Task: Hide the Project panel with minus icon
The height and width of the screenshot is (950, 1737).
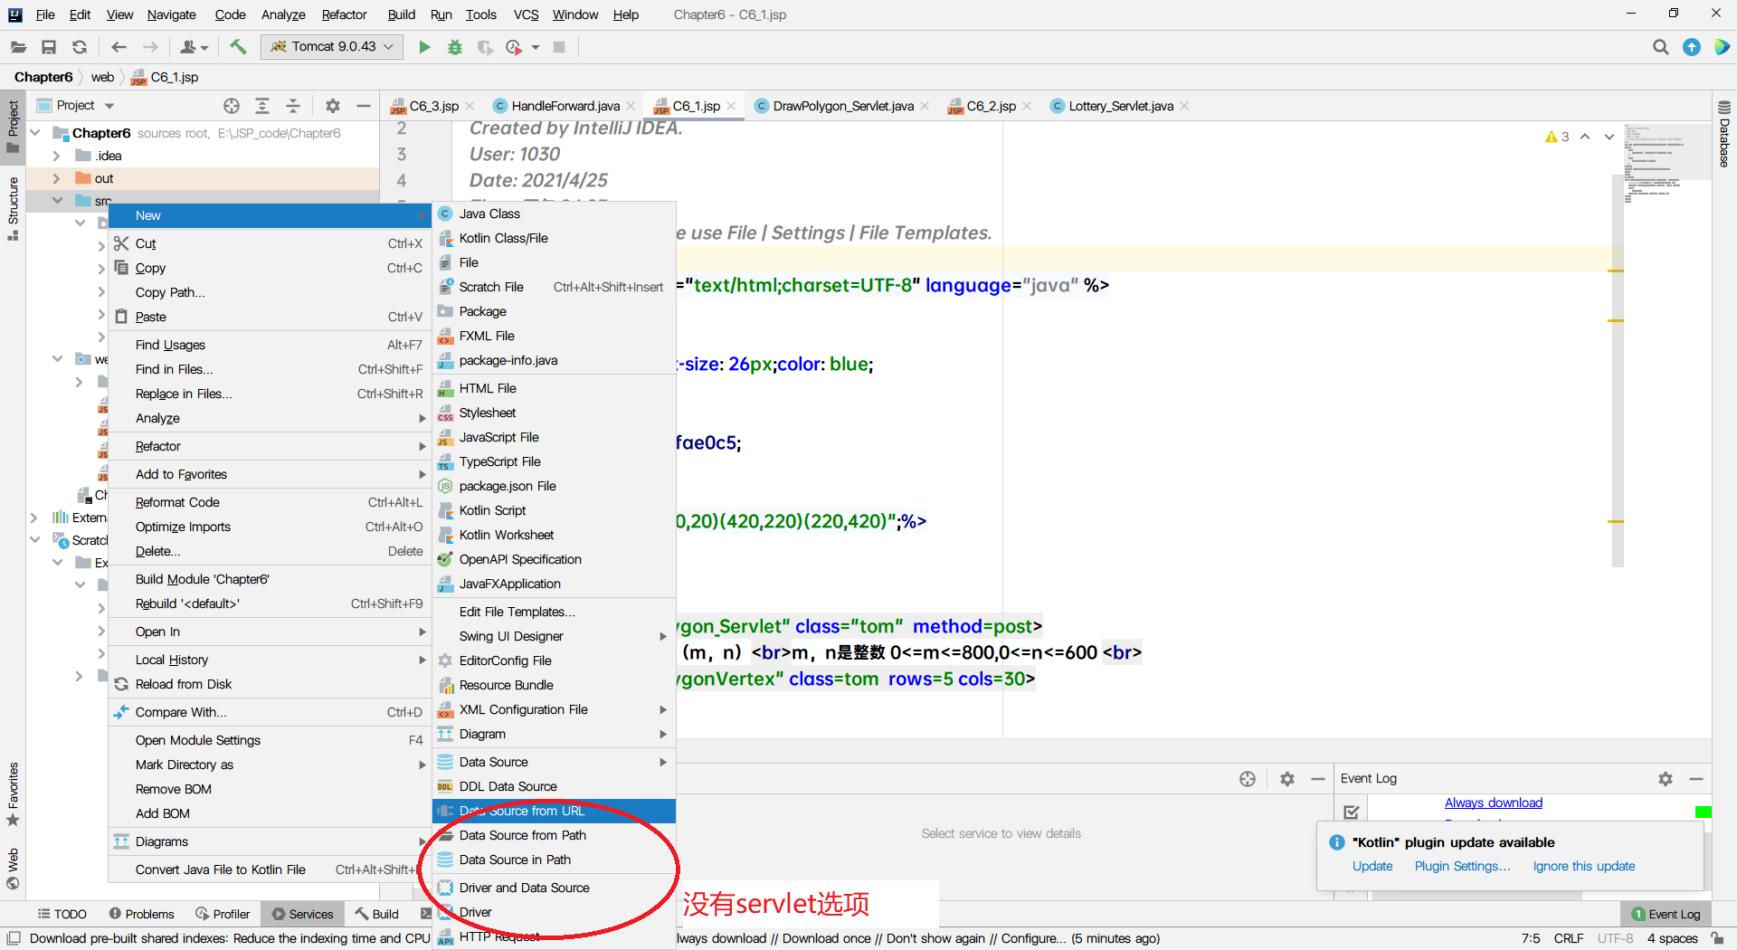Action: tap(364, 106)
